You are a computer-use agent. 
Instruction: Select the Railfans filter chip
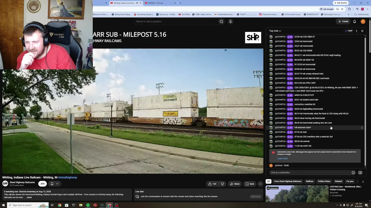[310, 181]
